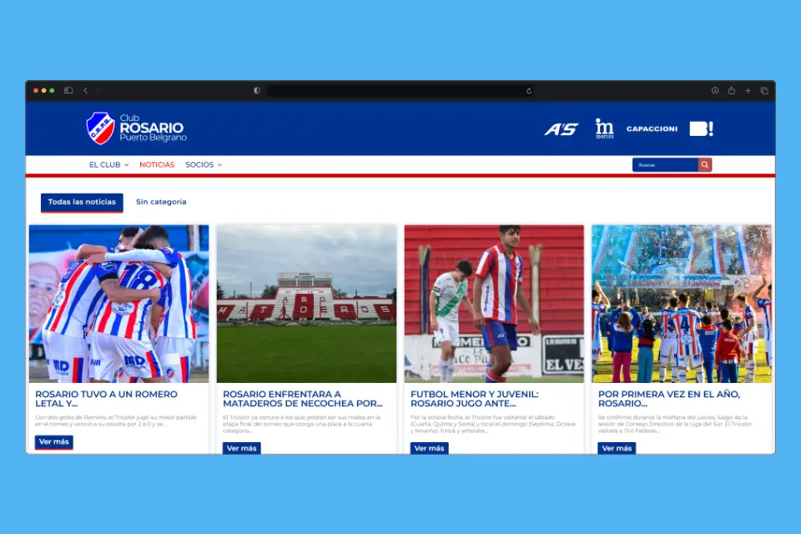
Task: Open the NOTICIAS menu item
Action: pos(157,165)
